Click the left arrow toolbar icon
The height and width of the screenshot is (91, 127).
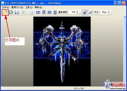pyautogui.click(x=38, y=12)
